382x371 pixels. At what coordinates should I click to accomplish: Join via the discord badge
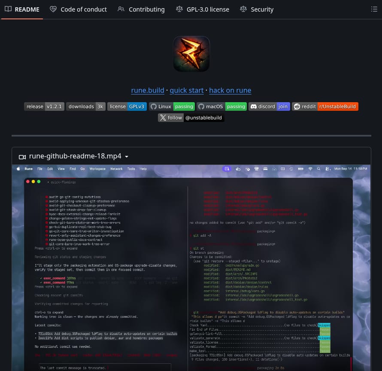point(269,106)
